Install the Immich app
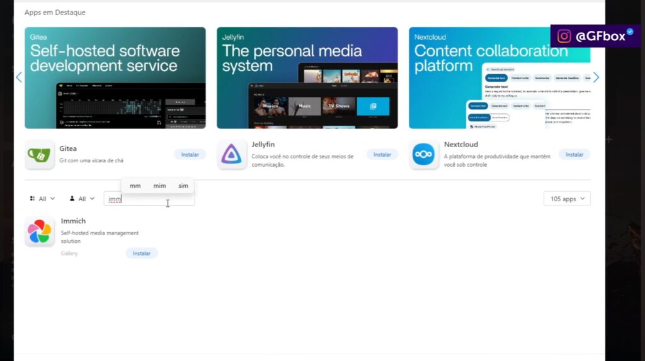This screenshot has height=361, width=645. pyautogui.click(x=142, y=253)
